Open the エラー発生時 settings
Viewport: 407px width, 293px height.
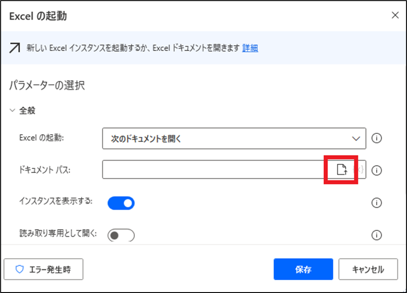click(x=43, y=269)
